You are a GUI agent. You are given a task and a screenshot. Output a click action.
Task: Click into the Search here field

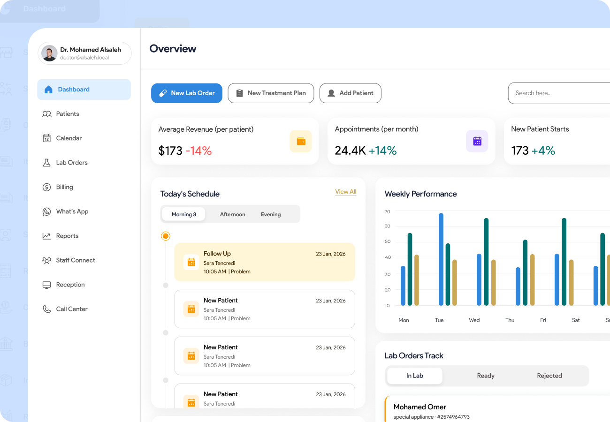pyautogui.click(x=559, y=93)
